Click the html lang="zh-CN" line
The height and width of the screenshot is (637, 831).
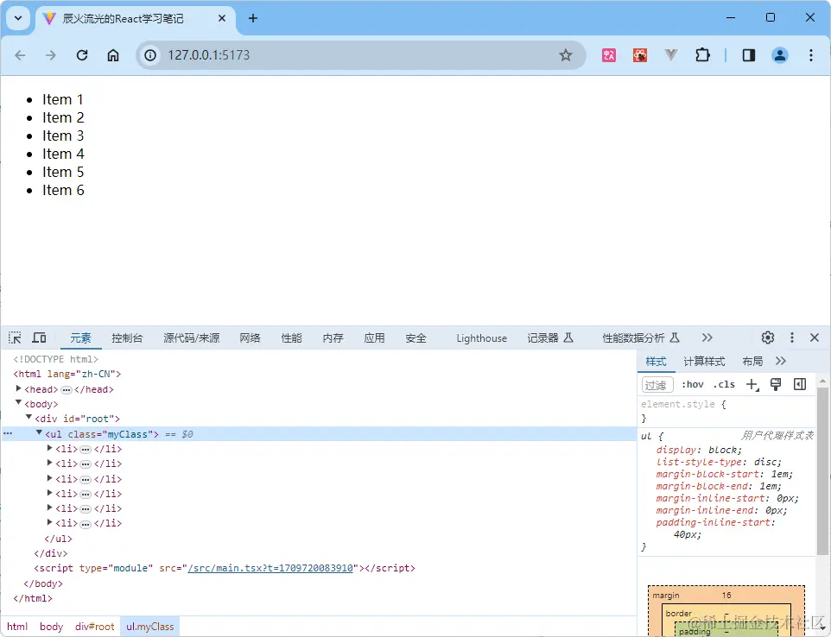(x=67, y=374)
